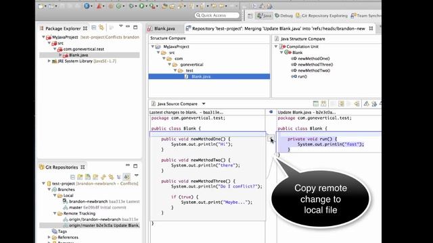Expand JRE System Library node
433x243 pixels.
point(49,61)
